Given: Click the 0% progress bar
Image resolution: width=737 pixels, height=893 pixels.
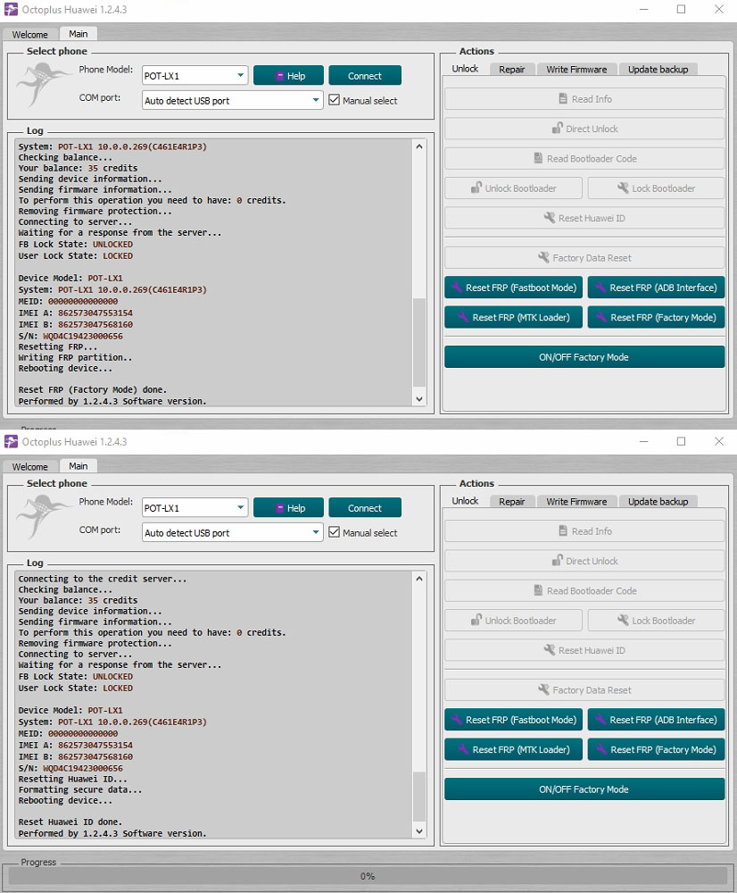Looking at the screenshot, I should (x=368, y=877).
